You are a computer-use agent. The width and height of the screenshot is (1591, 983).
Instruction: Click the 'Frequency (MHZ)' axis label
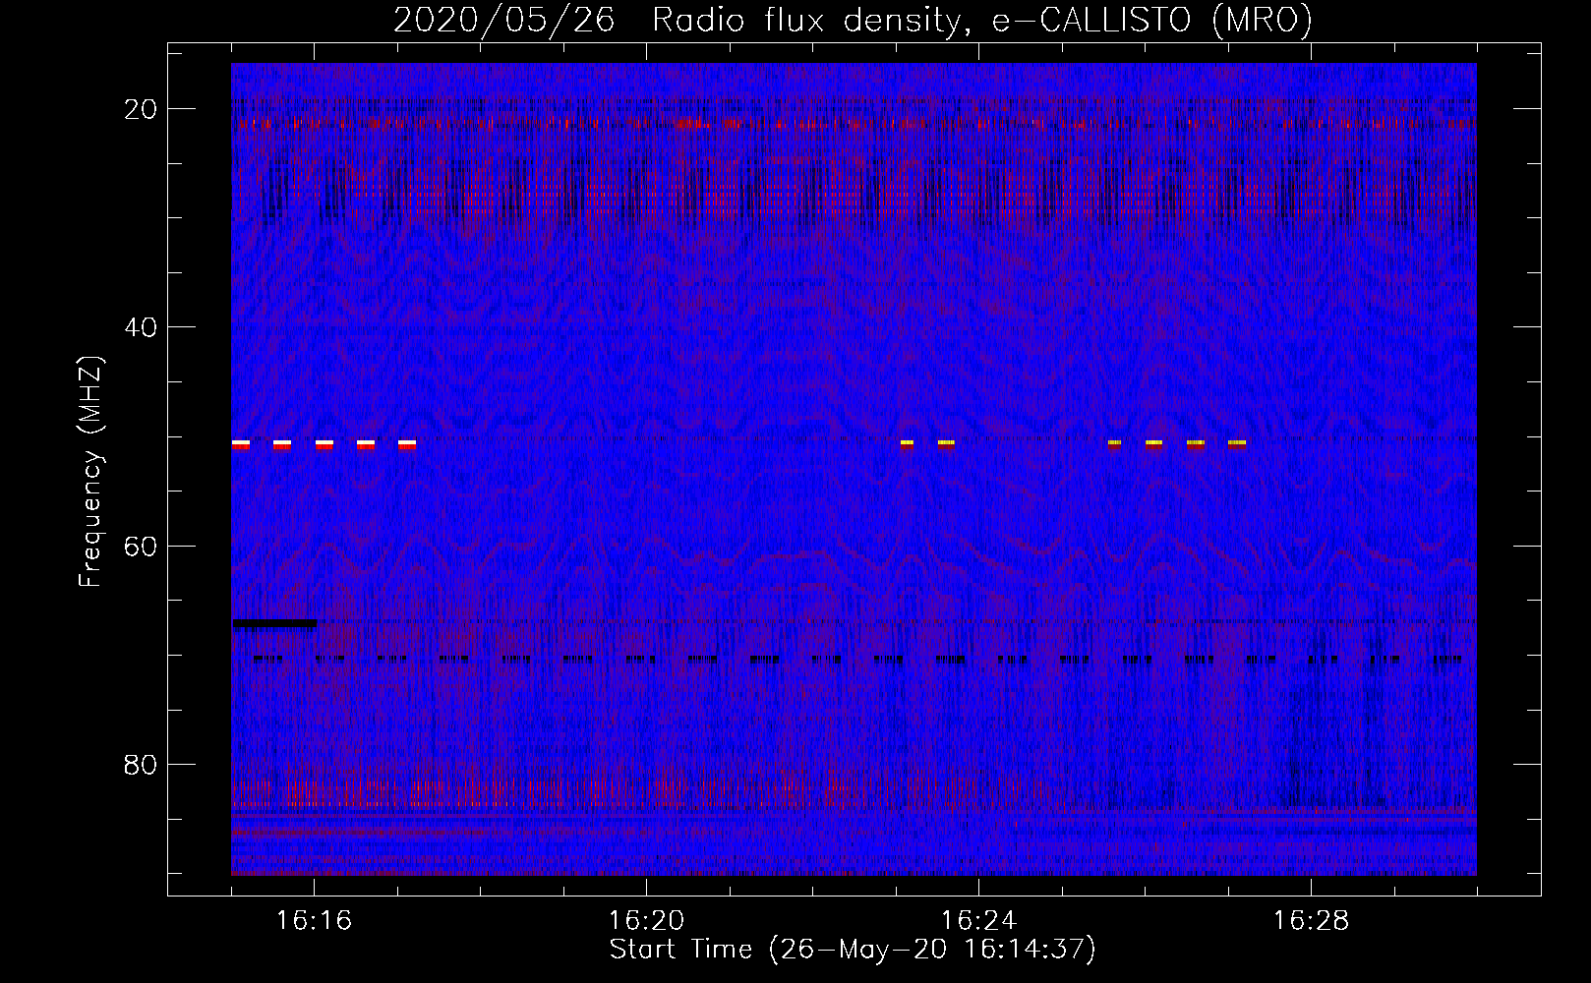pyautogui.click(x=90, y=472)
